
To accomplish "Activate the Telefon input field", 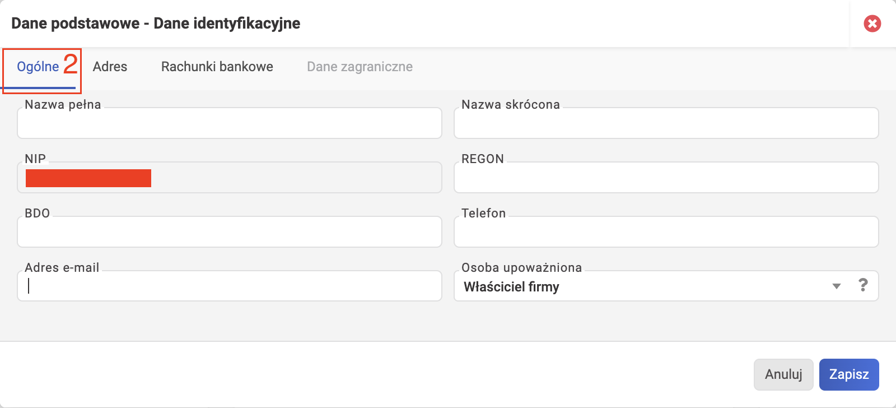I will [666, 232].
